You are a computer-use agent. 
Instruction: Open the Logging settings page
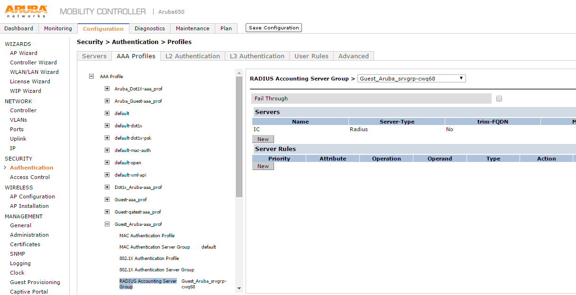[20, 263]
